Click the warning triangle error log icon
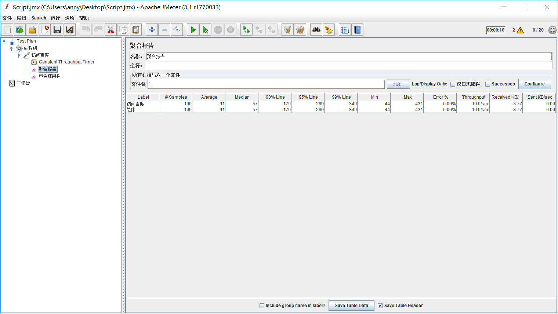 [x=520, y=30]
